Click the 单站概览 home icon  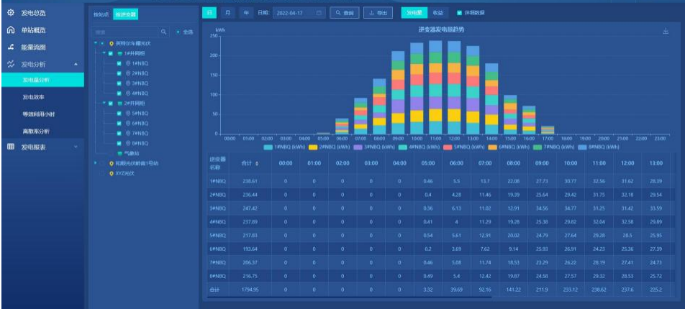[x=11, y=30]
